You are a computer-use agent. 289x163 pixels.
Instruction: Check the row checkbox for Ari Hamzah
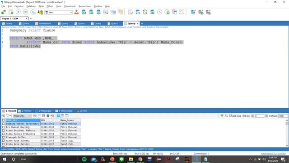(x=3, y=127)
